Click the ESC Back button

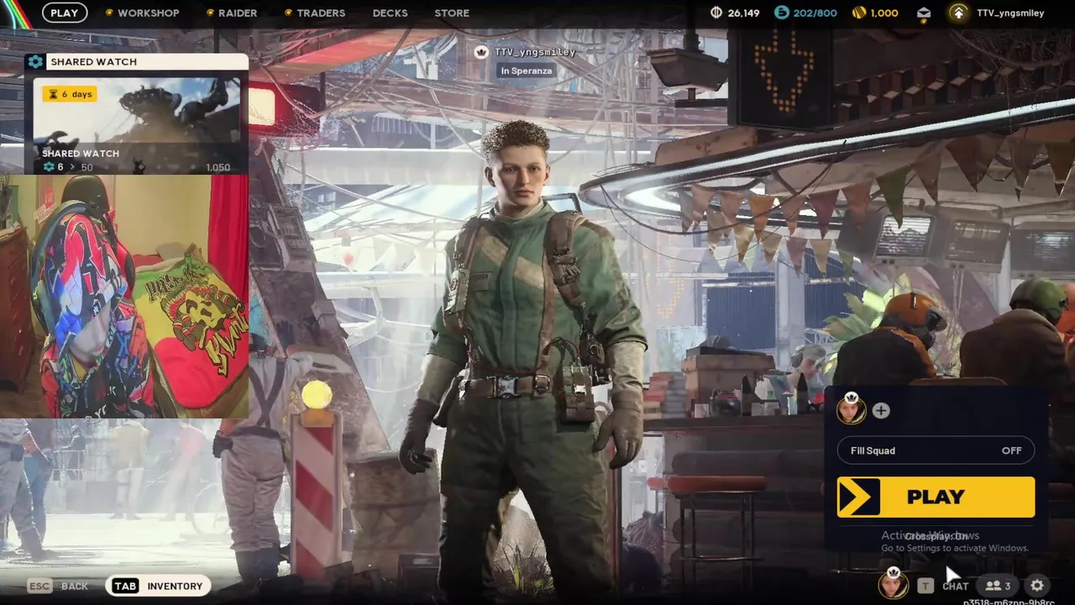pos(57,586)
